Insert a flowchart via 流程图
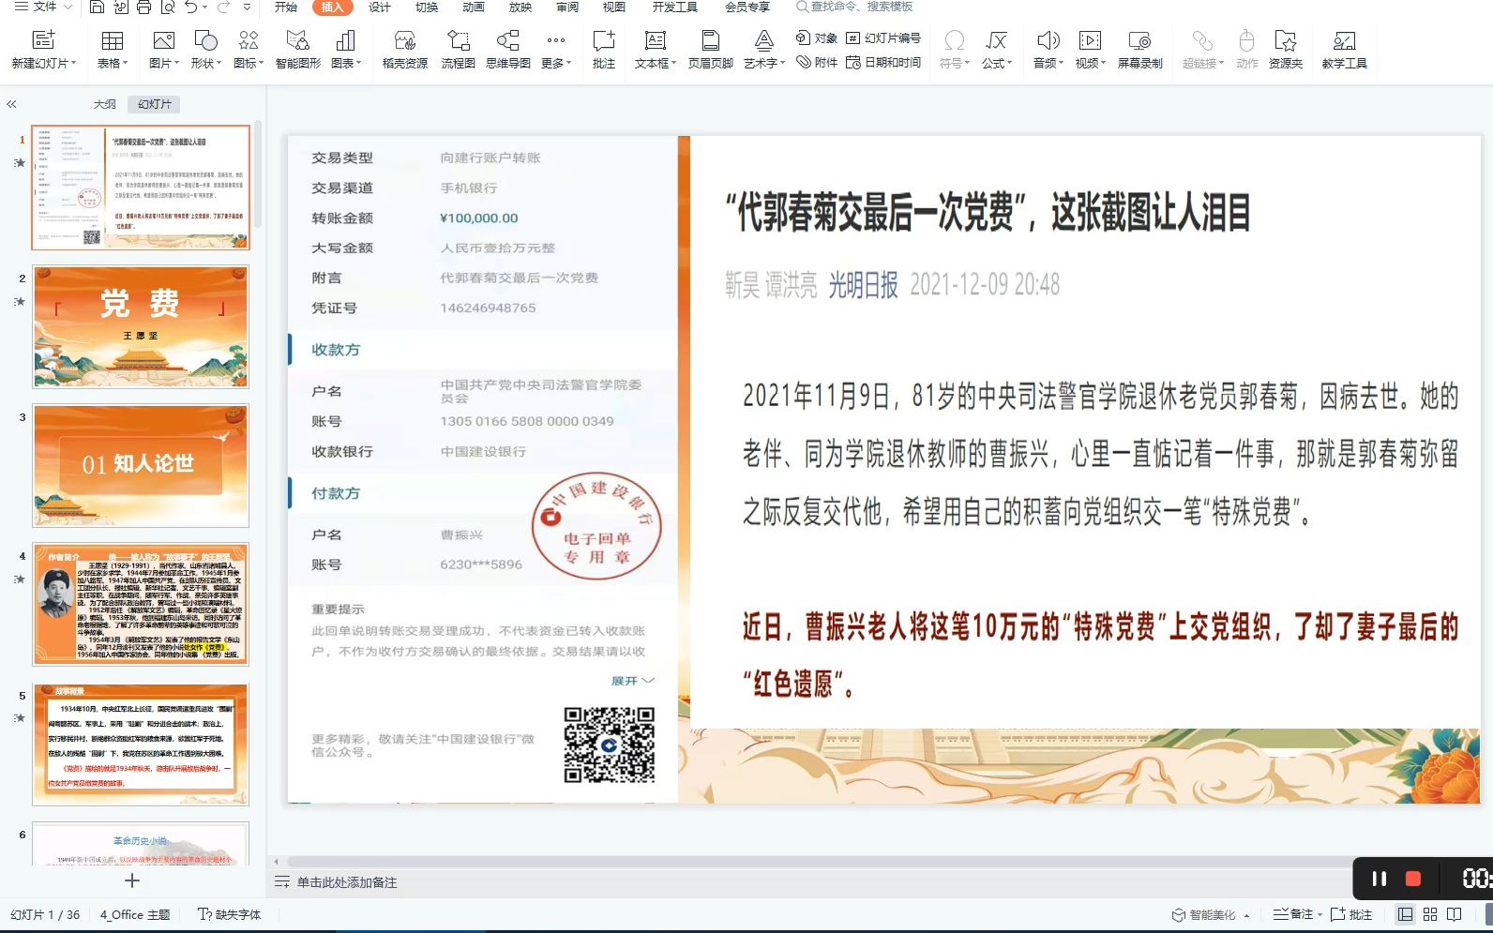This screenshot has height=933, width=1493. 458,50
